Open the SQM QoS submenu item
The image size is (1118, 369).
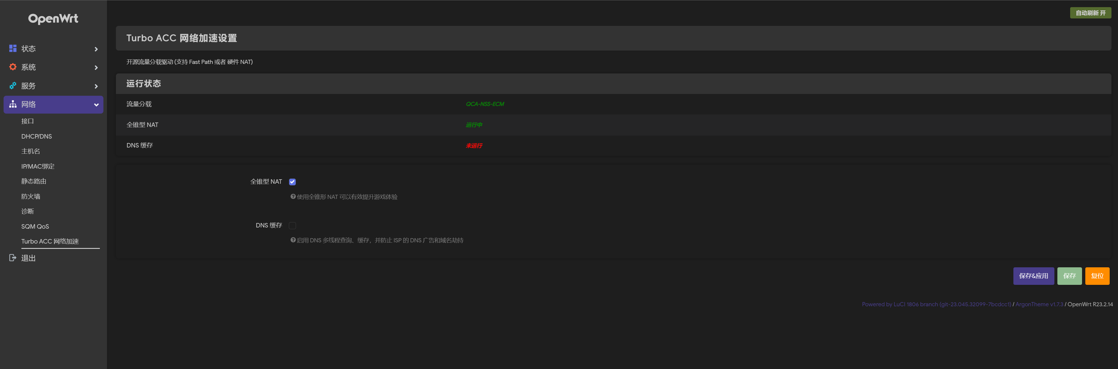pos(35,226)
